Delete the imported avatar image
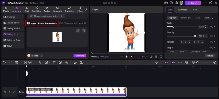Viewport: 219px width, 99px height. pos(84,31)
